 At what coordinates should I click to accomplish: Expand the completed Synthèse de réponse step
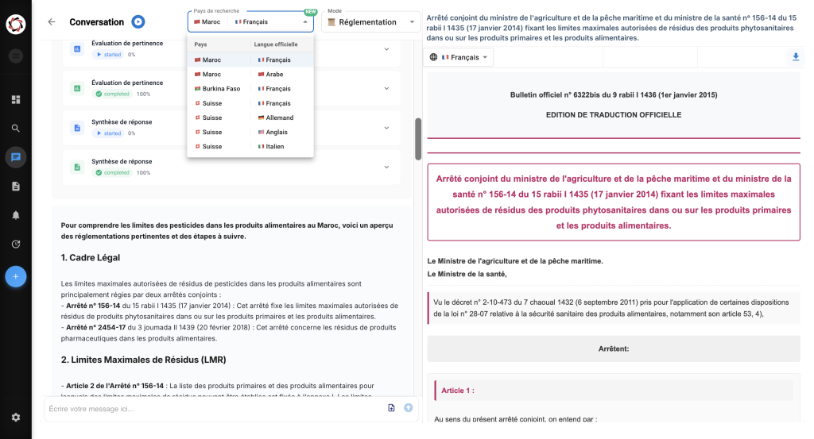[386, 167]
